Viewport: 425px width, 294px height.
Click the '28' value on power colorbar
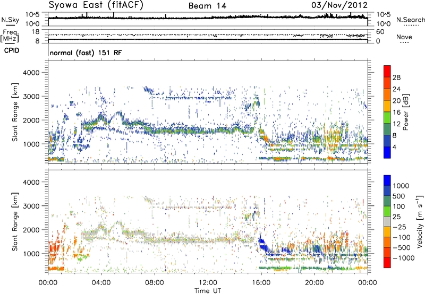[396, 77]
